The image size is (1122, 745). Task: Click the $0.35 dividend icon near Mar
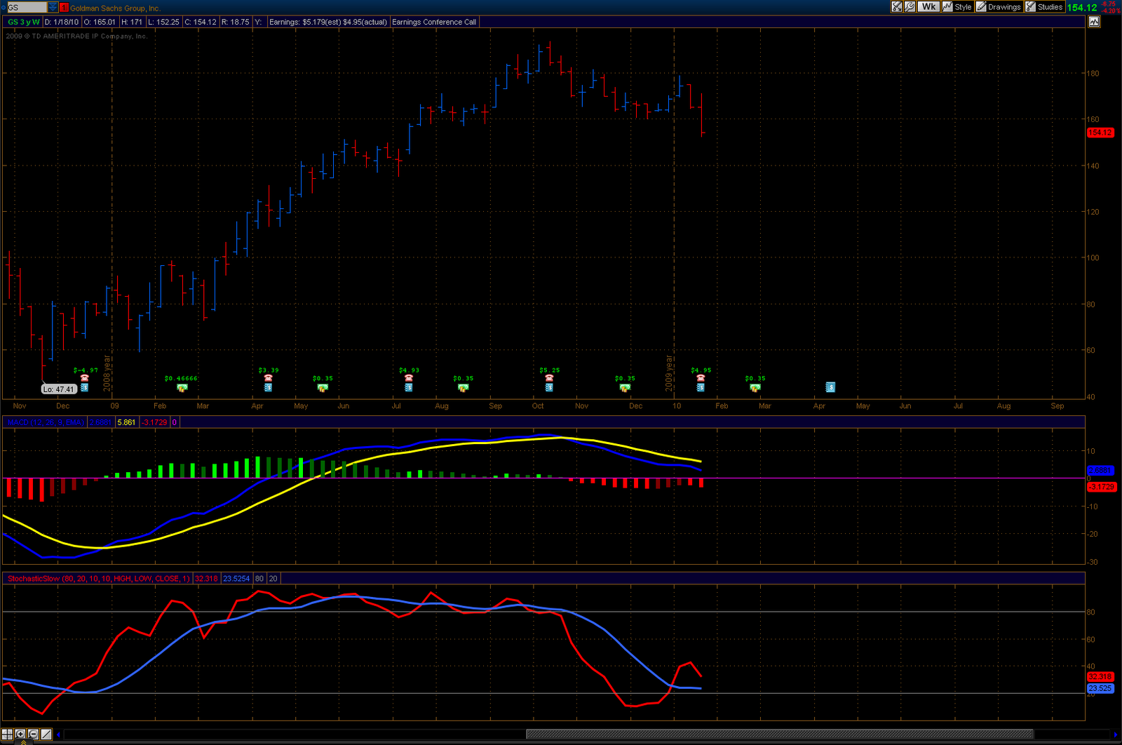click(755, 387)
